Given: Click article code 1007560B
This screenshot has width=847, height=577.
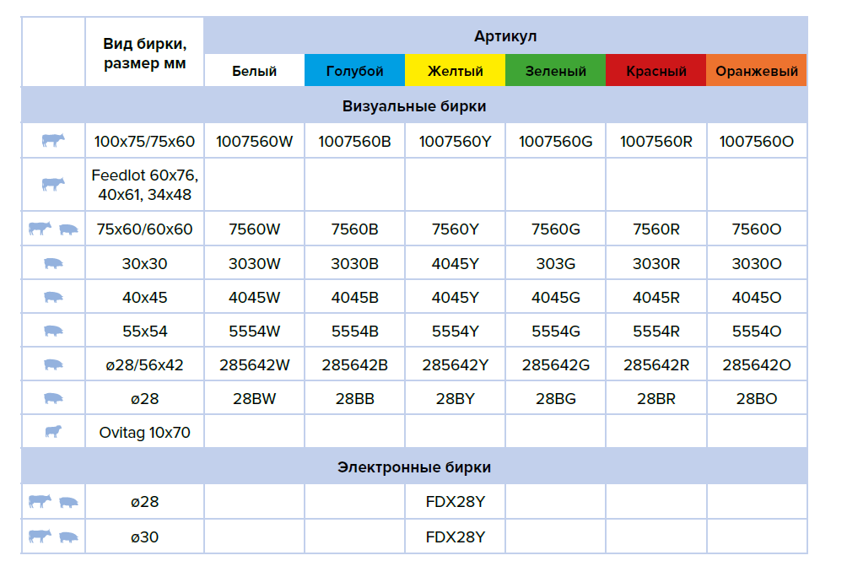Looking at the screenshot, I should (x=354, y=142).
